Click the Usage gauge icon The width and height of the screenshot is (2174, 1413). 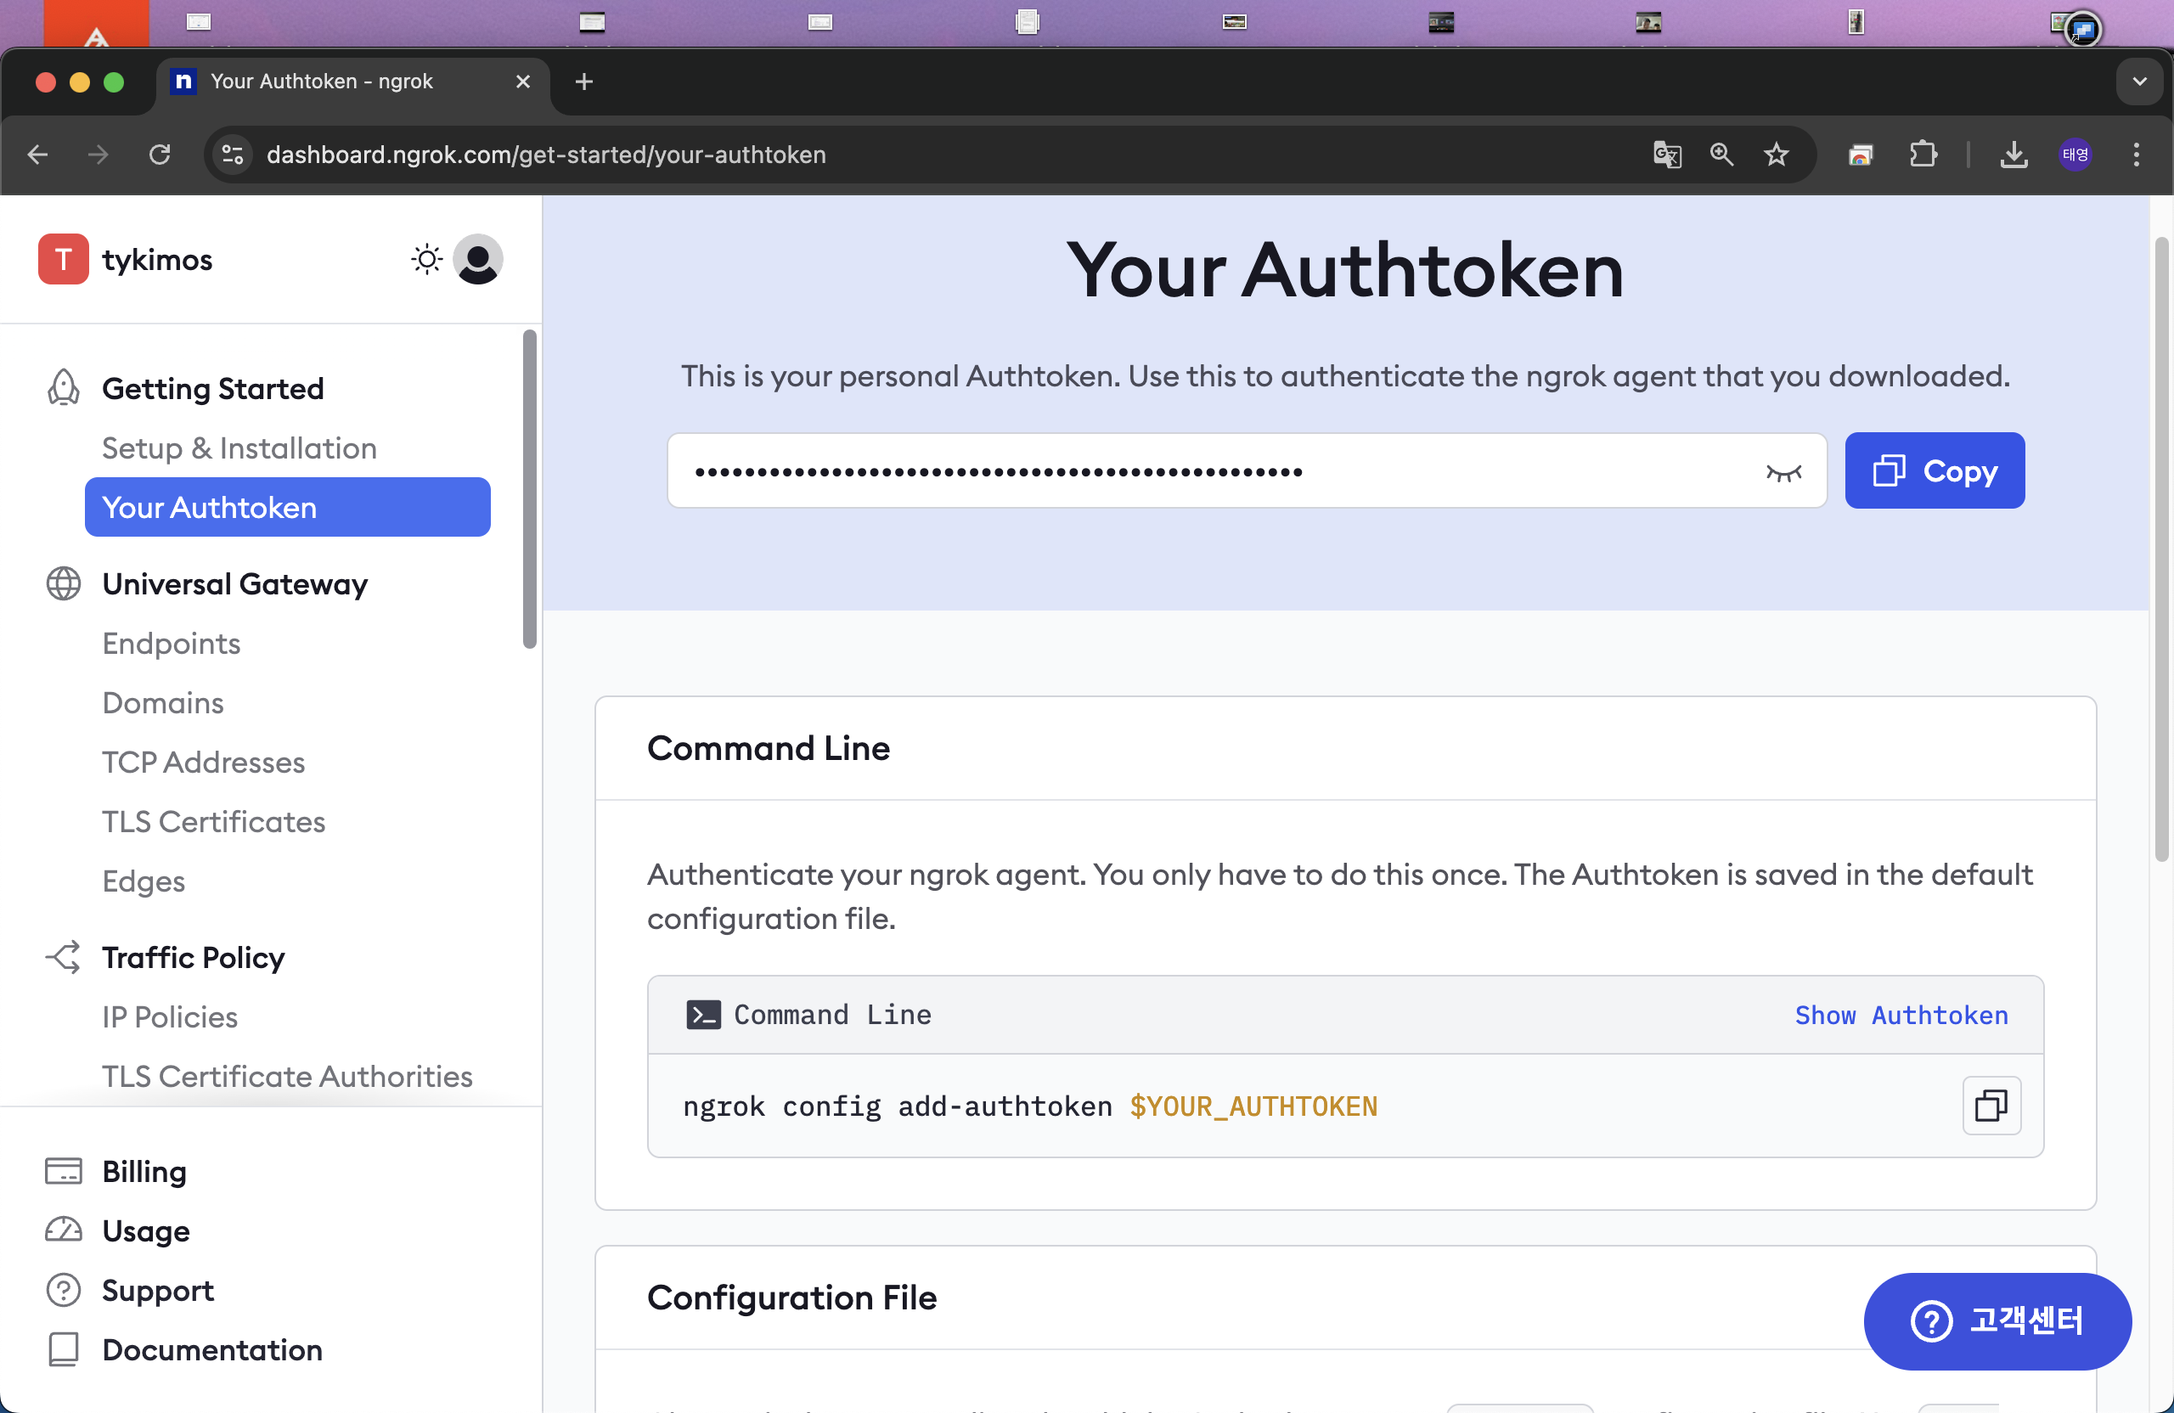pos(63,1230)
